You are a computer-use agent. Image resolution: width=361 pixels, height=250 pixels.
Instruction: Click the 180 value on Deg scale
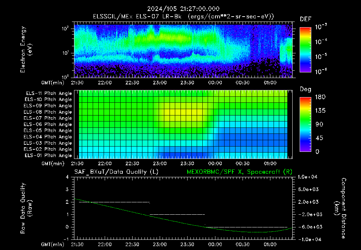[320, 97]
